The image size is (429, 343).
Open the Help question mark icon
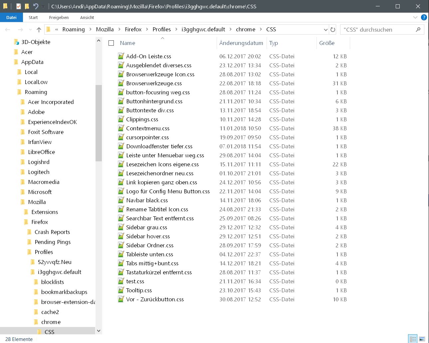(x=424, y=17)
